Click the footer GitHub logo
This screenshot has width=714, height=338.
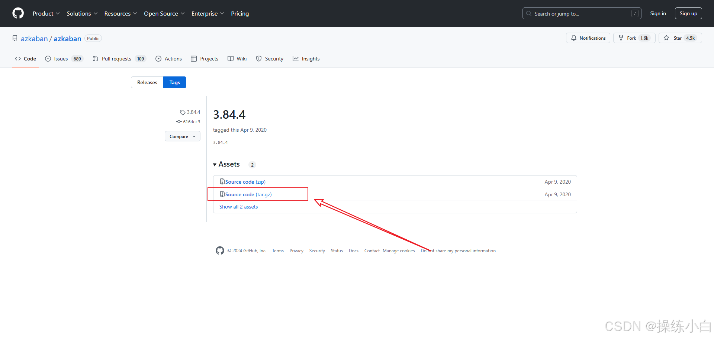pos(220,250)
